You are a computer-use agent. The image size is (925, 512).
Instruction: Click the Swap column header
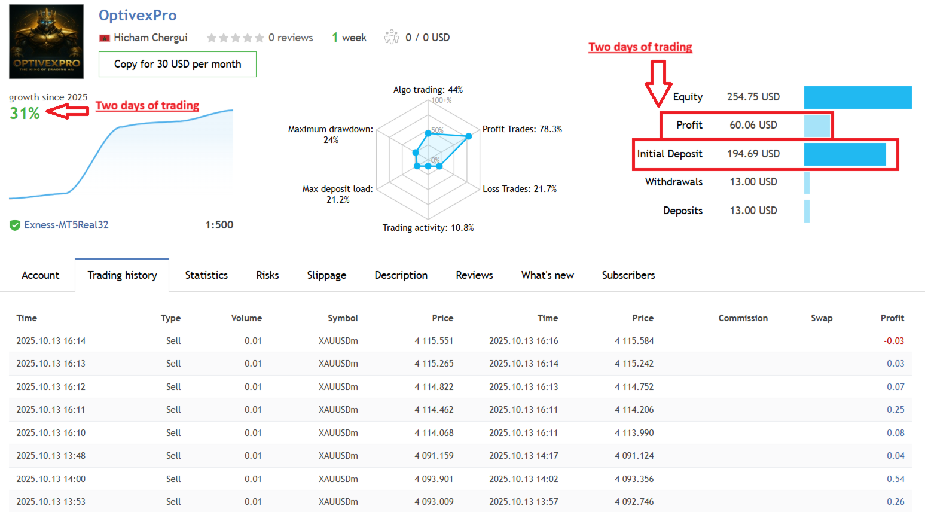click(x=822, y=318)
